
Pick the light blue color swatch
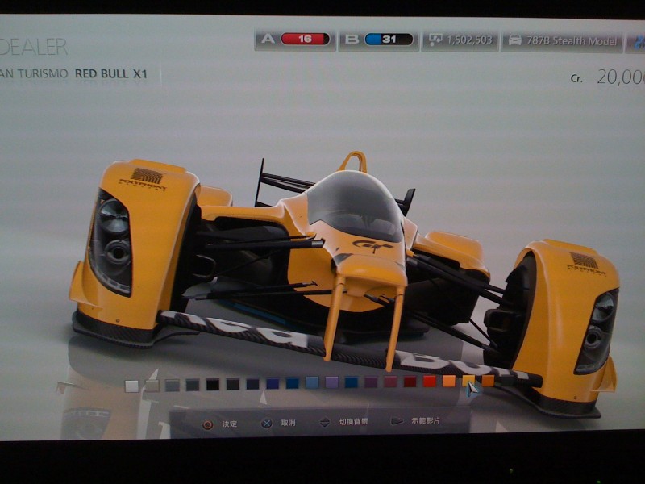click(x=312, y=382)
